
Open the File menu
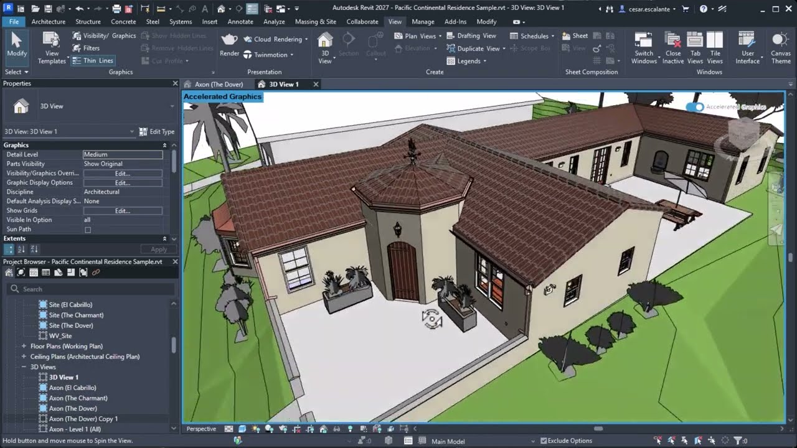(x=14, y=21)
